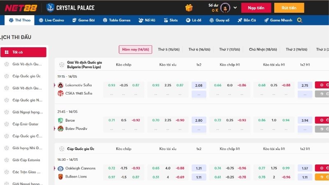Click the Bulleen Lions team logo
The width and height of the screenshot is (329, 185).
coord(61,176)
